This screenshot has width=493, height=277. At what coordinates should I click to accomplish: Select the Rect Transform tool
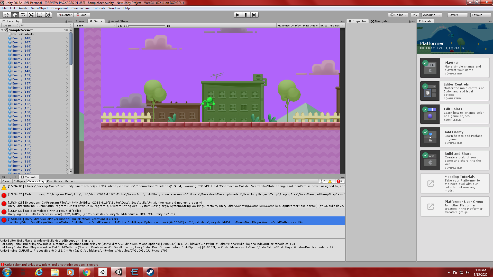[x=39, y=15]
